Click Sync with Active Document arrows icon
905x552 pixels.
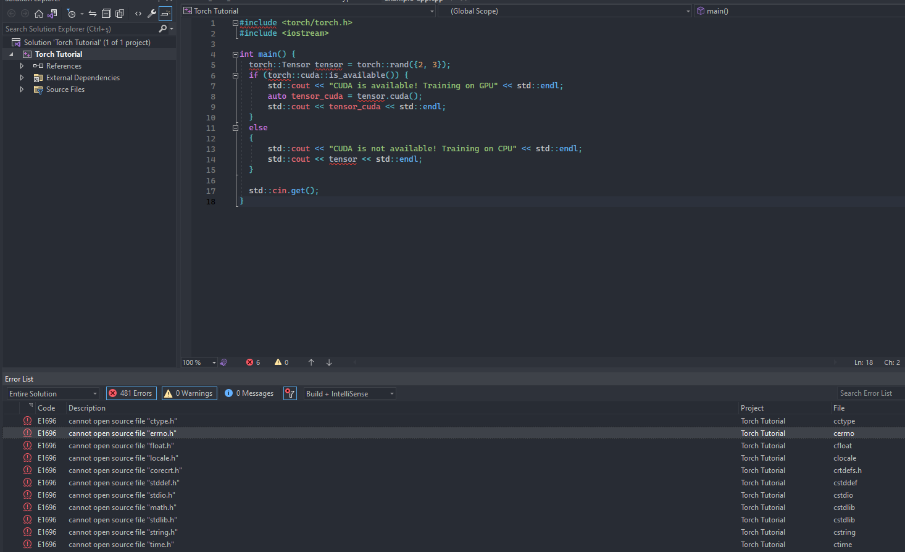pos(93,14)
